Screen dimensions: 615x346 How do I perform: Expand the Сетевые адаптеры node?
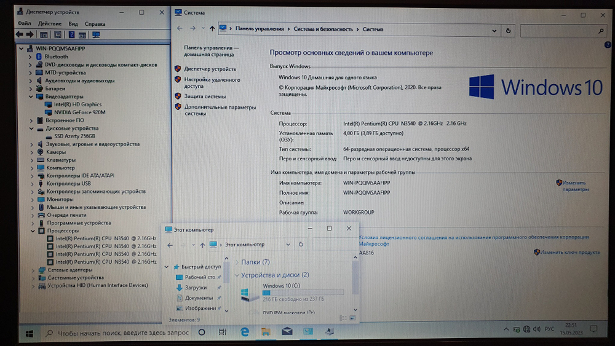pyautogui.click(x=33, y=270)
